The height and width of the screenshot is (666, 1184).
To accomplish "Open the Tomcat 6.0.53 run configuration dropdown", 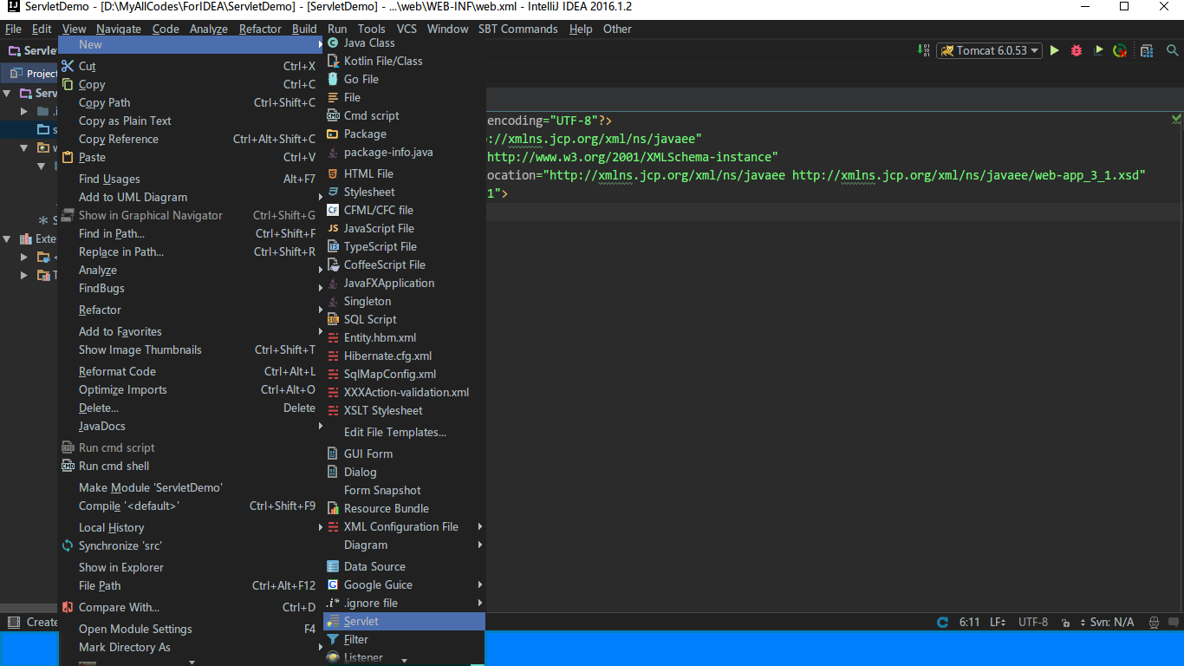I will (x=988, y=50).
